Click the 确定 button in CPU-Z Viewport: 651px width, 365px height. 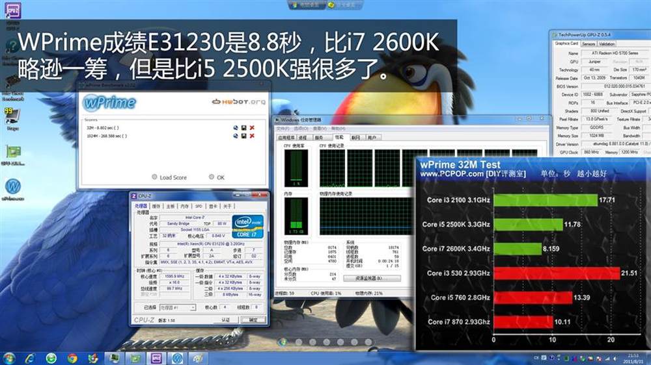pyautogui.click(x=253, y=320)
